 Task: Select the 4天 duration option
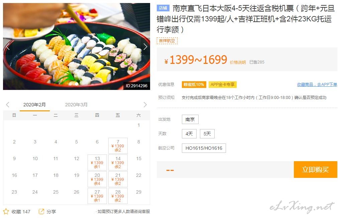[189, 134]
